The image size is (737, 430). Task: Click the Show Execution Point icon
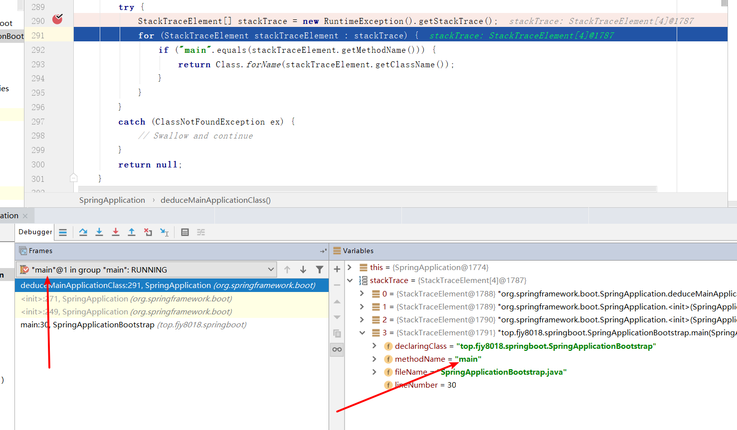[x=63, y=232]
